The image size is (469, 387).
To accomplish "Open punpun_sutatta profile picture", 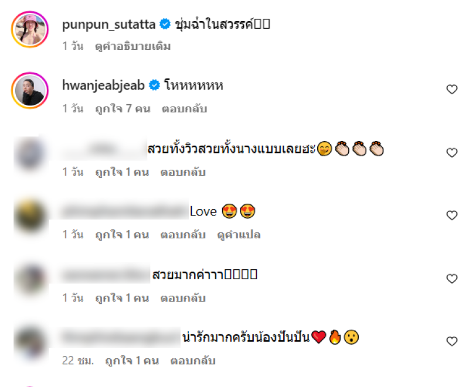I will [x=30, y=29].
